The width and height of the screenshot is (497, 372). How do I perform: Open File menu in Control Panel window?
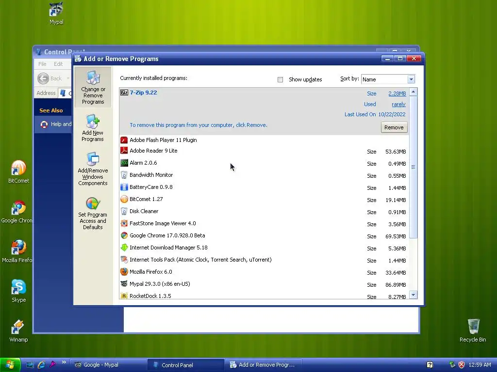coord(42,64)
